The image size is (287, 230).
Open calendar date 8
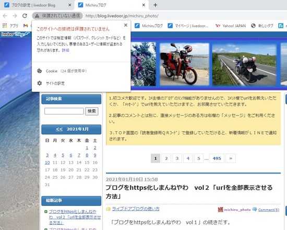(87, 155)
